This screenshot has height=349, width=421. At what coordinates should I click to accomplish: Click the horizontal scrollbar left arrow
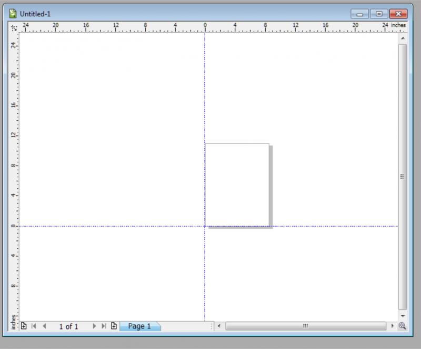point(219,326)
